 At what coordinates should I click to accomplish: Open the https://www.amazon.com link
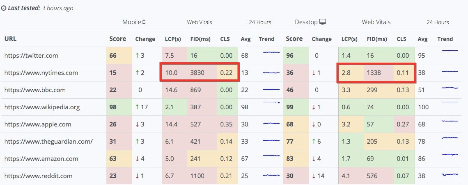(41, 159)
